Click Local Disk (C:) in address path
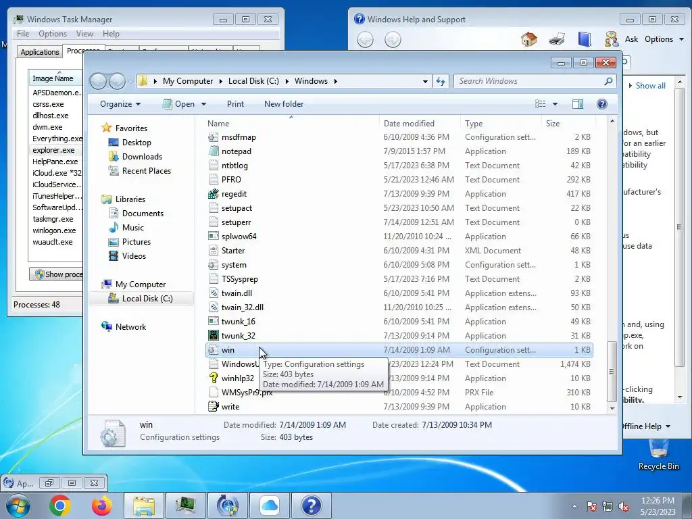 pos(253,81)
